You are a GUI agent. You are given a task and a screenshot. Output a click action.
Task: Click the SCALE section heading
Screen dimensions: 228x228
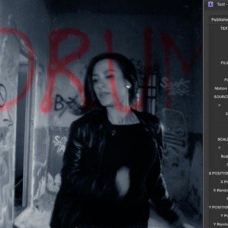pyautogui.click(x=223, y=139)
